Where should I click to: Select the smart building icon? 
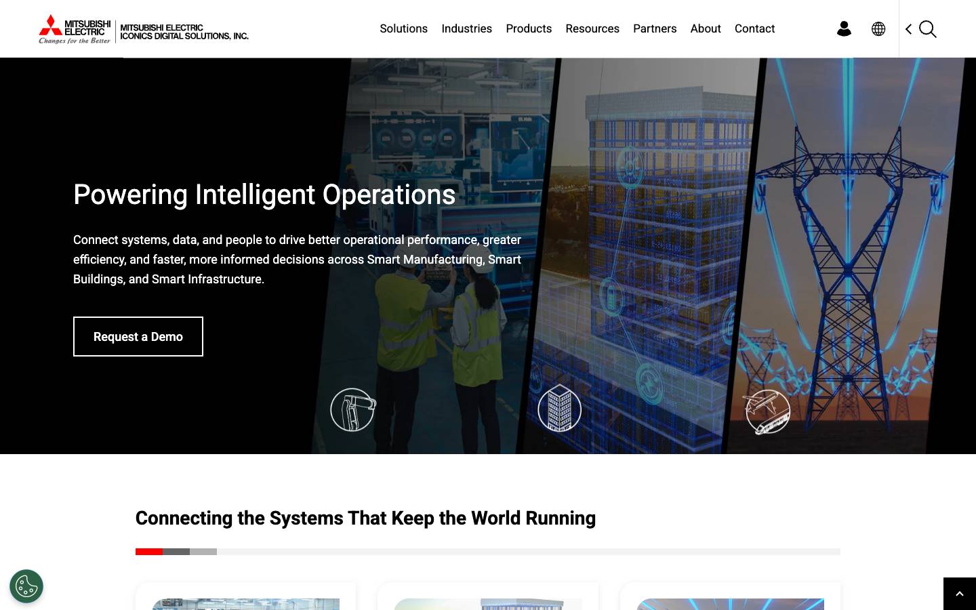tap(559, 408)
